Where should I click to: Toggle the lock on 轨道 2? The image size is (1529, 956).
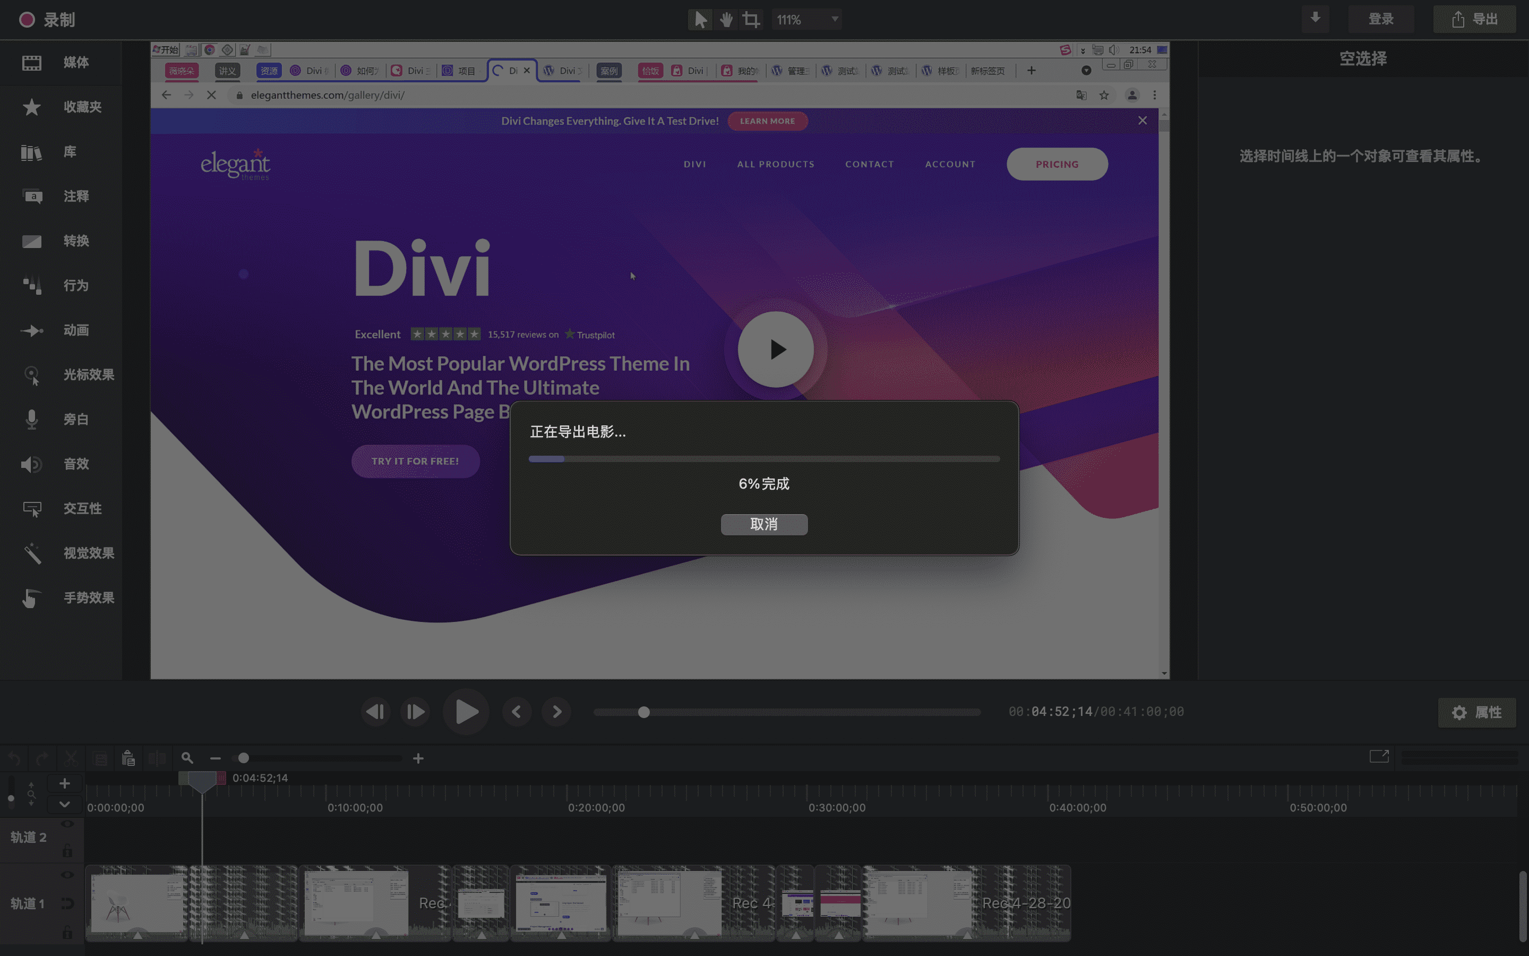[x=67, y=851]
